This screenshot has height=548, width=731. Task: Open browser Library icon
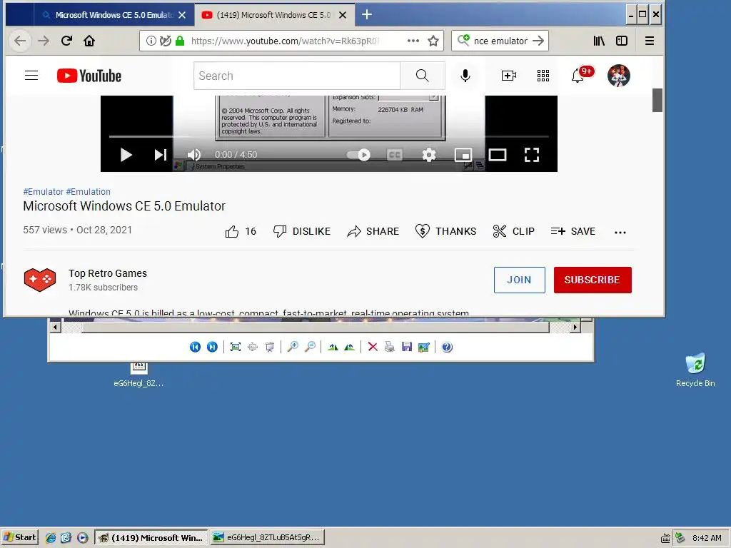(x=599, y=41)
